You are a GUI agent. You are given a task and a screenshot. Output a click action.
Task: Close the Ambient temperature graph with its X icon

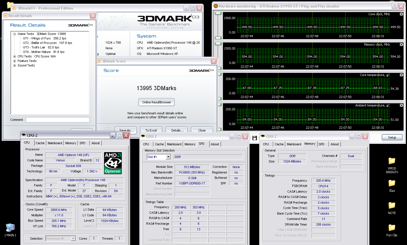[401, 105]
